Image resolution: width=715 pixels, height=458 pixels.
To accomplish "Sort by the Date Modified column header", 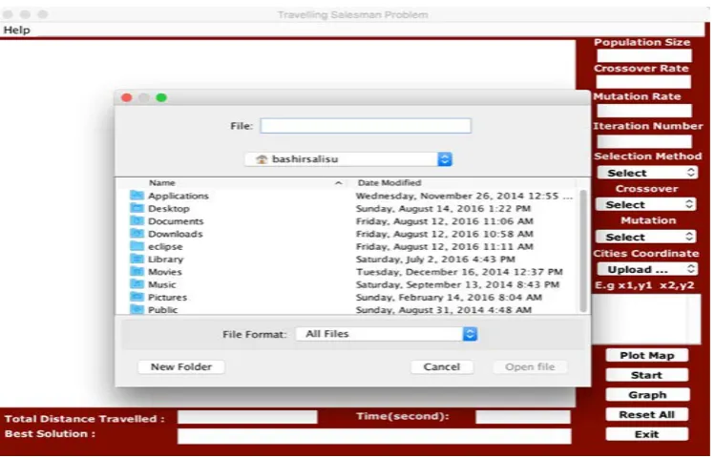I will [x=389, y=183].
